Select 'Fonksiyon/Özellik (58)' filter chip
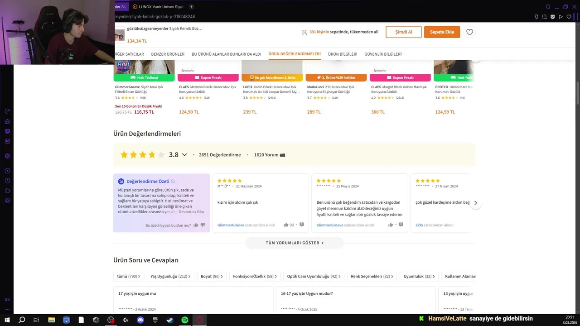This screenshot has width=580, height=326. (255, 276)
